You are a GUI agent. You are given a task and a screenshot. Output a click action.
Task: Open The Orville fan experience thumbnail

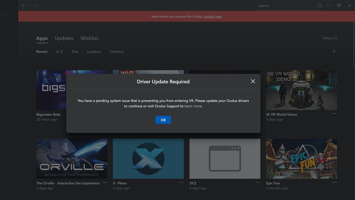[x=72, y=159]
